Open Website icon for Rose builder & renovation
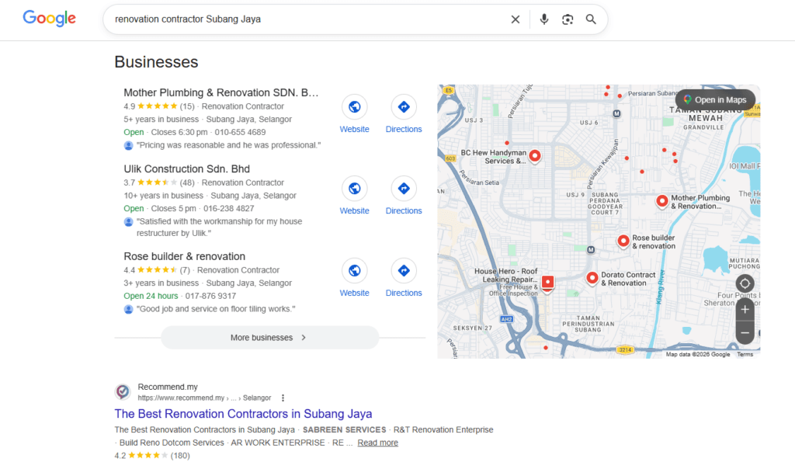Image resolution: width=795 pixels, height=476 pixels. pos(354,271)
